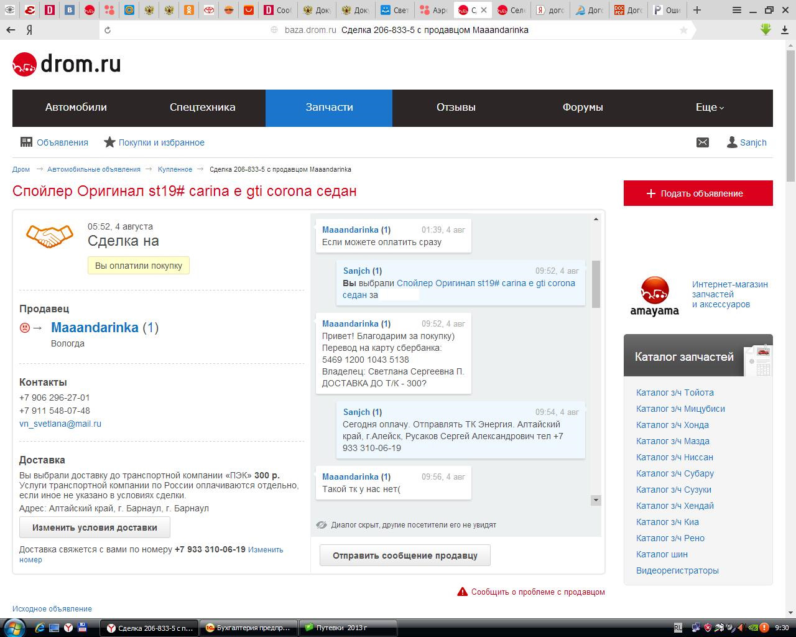This screenshot has width=796, height=637.
Task: Click Отправить сообщение продавцу button
Action: click(x=405, y=556)
